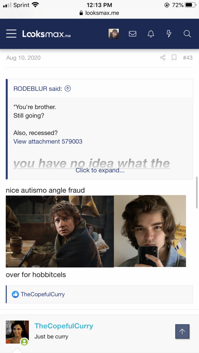Open View attachment 579003 link
Screen dimensions: 199x353
[x=48, y=142]
